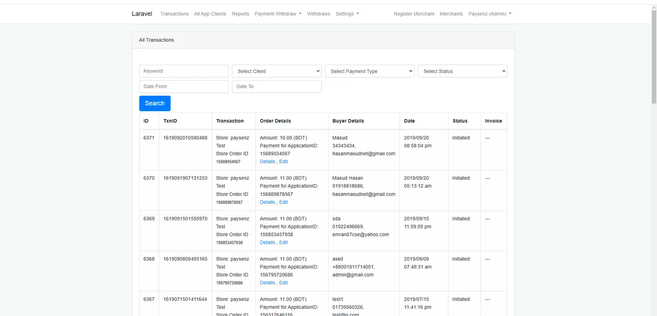Open the Laravel brand link

142,14
